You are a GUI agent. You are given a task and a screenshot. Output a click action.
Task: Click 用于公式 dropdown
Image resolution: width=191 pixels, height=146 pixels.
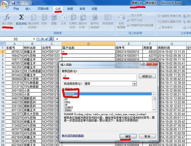(136, 20)
